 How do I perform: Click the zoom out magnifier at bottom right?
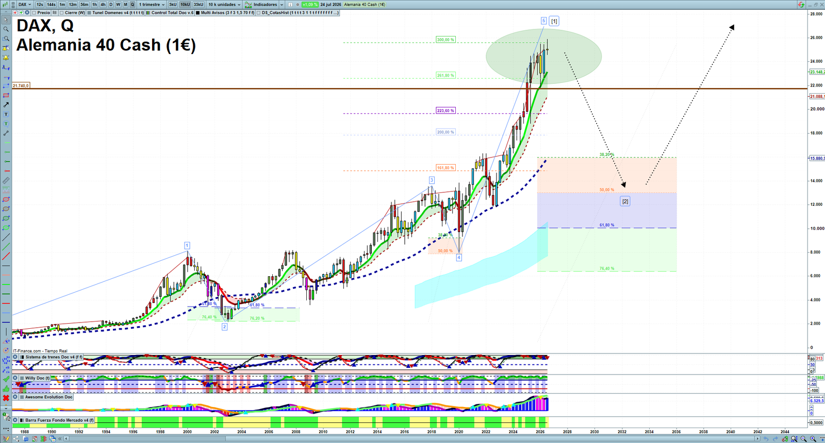tap(803, 439)
